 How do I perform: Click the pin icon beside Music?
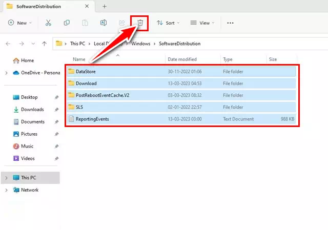(x=56, y=147)
